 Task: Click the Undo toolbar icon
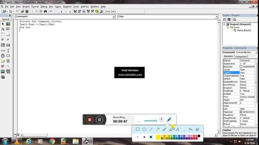(51, 11)
